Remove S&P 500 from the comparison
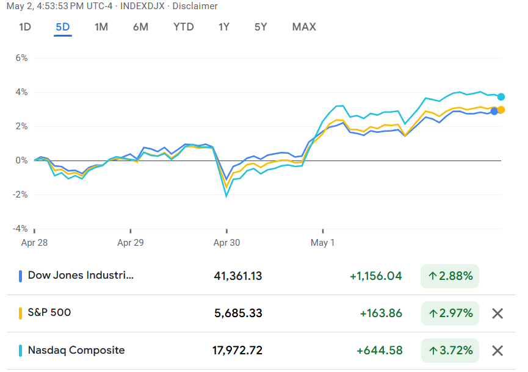This screenshot has height=372, width=528. pyautogui.click(x=497, y=313)
